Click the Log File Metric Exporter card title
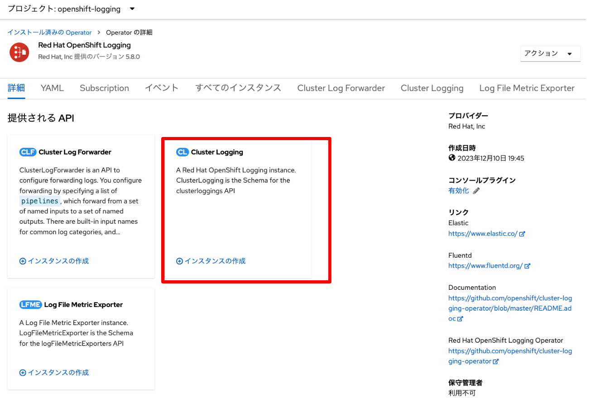Image resolution: width=591 pixels, height=401 pixels. point(83,305)
